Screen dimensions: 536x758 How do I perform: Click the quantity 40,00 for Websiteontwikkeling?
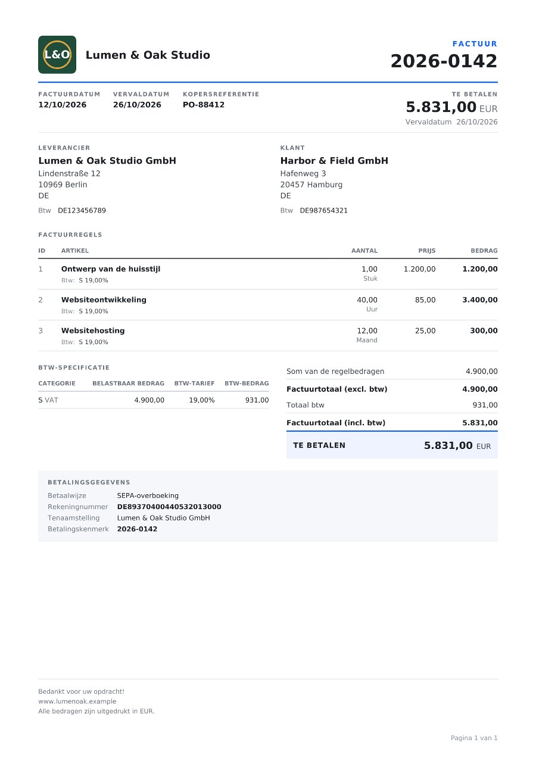[367, 300]
